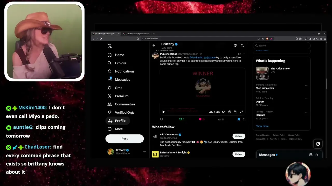
Task: Click Grok icon in profile header
Action: click(235, 45)
